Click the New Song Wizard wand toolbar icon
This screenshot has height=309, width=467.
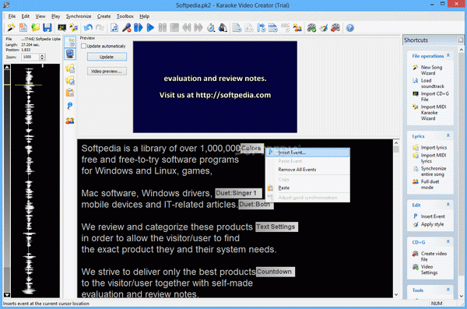pyautogui.click(x=12, y=28)
